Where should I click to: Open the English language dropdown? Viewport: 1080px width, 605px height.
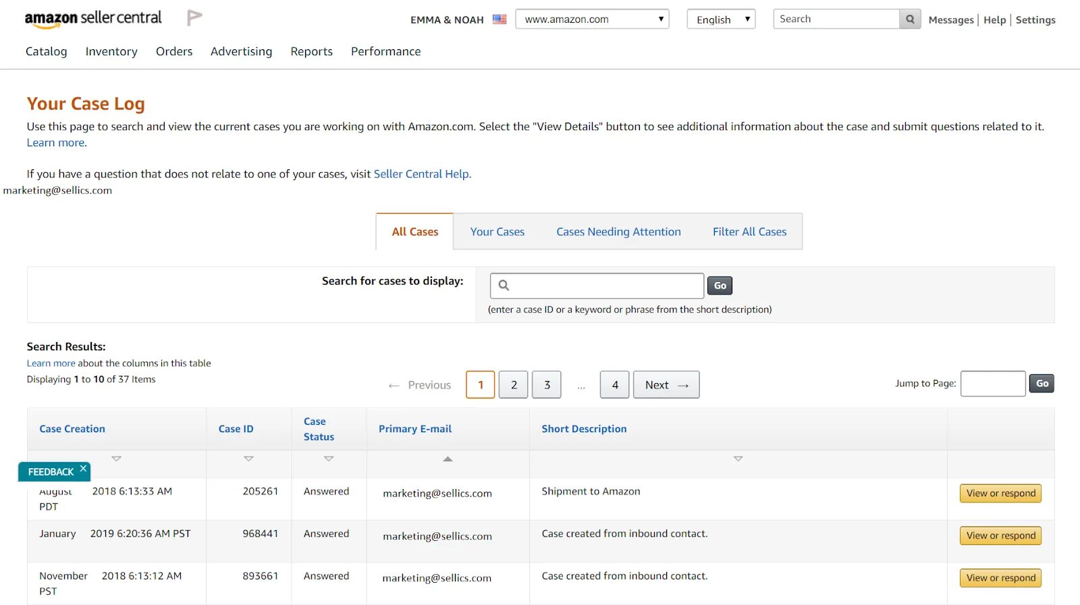coord(721,20)
